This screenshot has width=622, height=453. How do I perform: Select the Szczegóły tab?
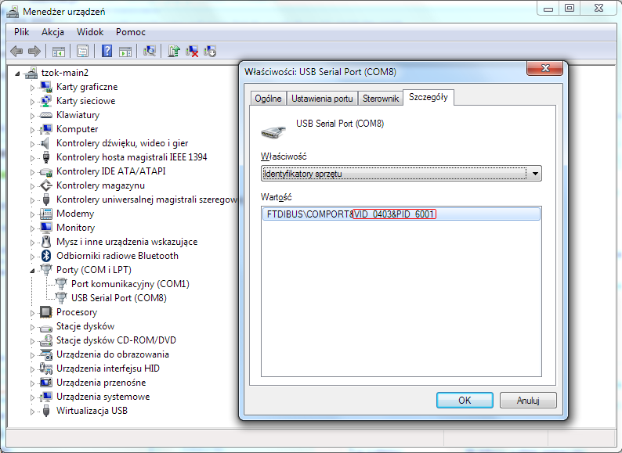point(429,97)
